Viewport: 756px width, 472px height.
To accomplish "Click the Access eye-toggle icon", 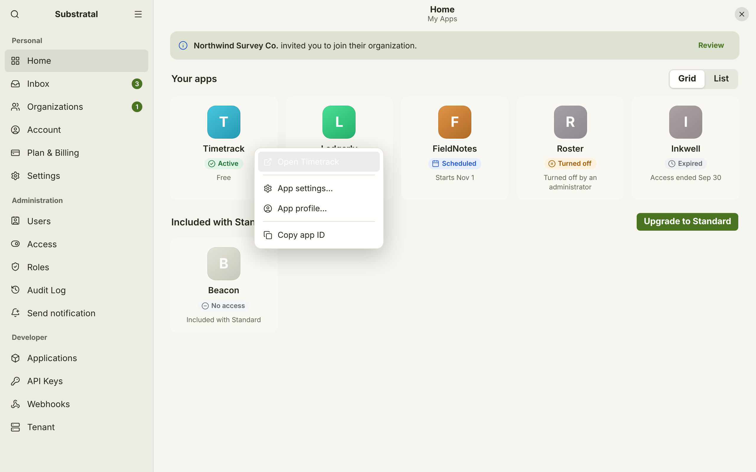I will coord(15,244).
